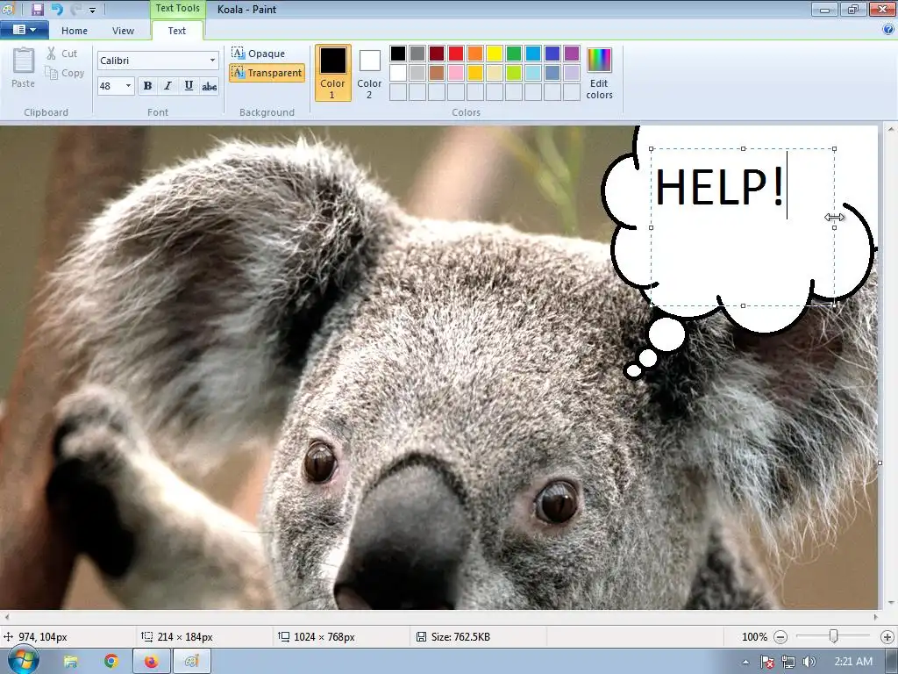Screen dimensions: 898x674
Task: Click the horizontal scrollbar right arrow
Action: point(875,617)
